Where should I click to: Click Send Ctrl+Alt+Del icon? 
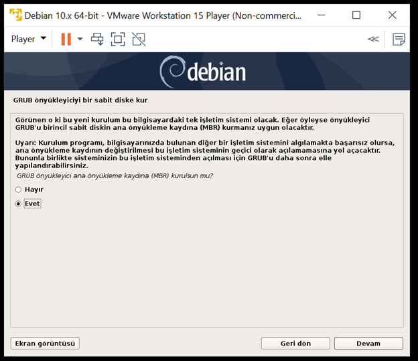[97, 40]
